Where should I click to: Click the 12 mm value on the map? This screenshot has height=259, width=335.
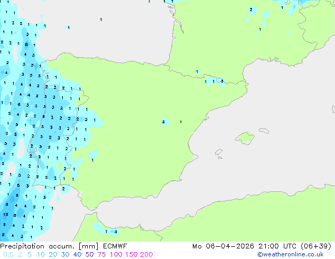pyautogui.click(x=6, y=215)
